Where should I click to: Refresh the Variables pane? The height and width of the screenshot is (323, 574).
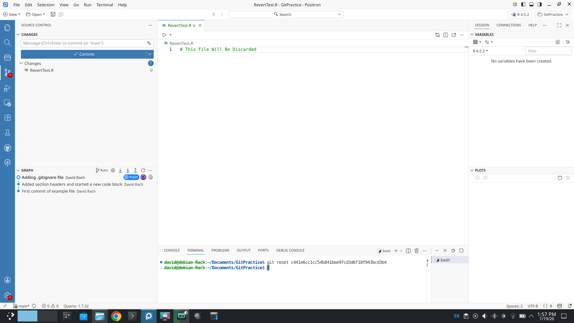point(558,42)
